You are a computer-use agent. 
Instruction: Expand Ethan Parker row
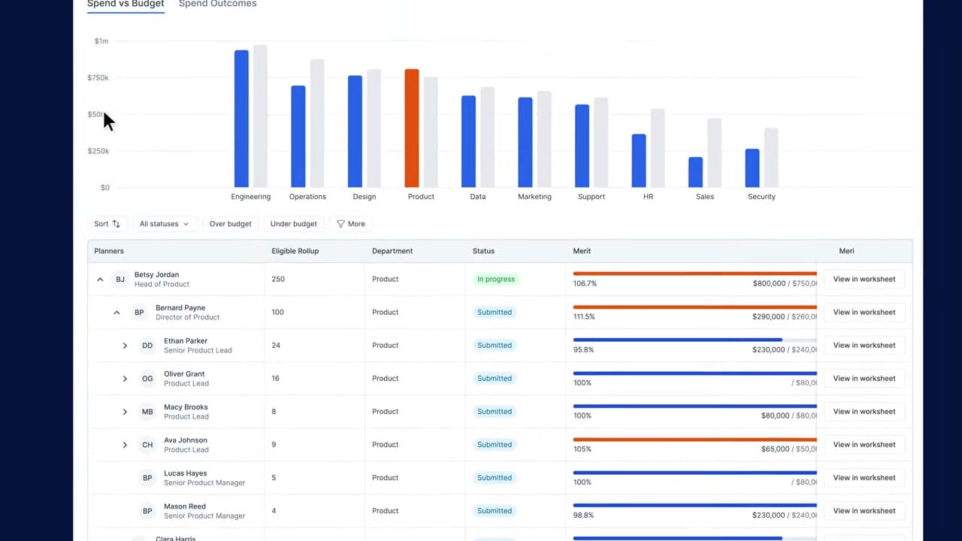coord(125,346)
